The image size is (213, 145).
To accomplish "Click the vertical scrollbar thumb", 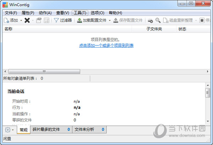I will tap(208, 93).
